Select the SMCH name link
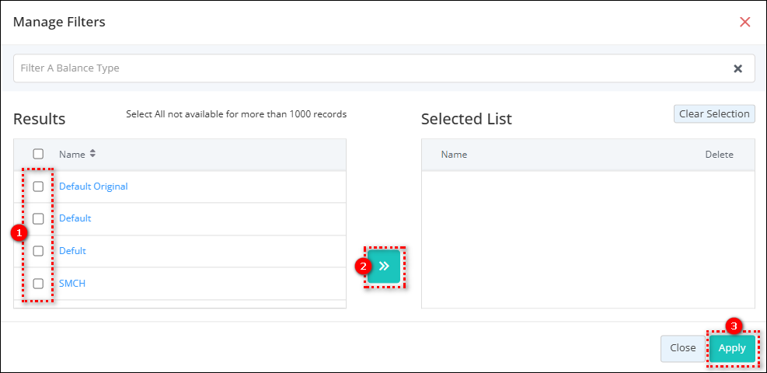767x373 pixels. click(x=72, y=284)
